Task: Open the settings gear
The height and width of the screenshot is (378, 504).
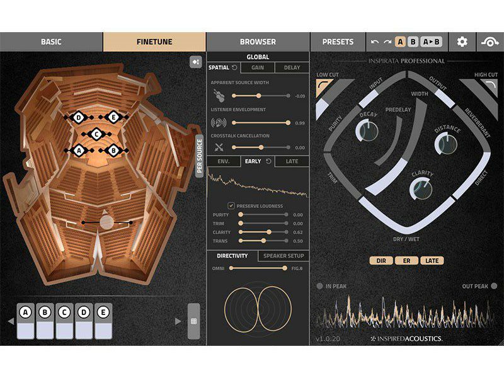Action: tap(462, 42)
